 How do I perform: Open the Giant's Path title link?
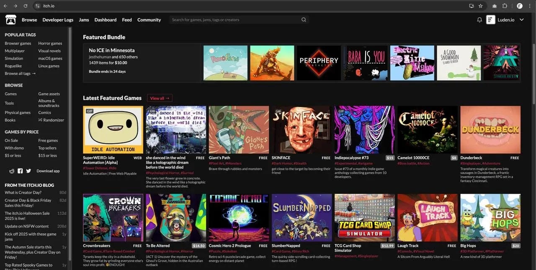point(219,158)
